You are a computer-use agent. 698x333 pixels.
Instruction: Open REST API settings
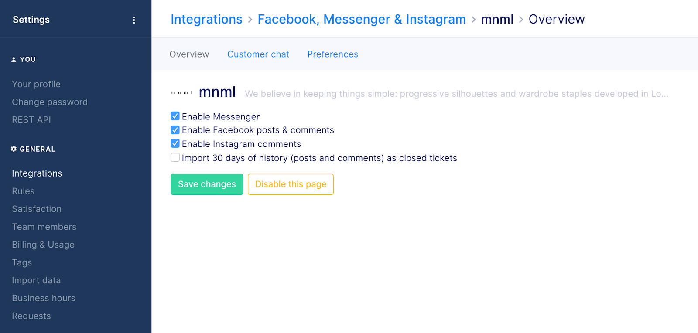[x=31, y=120]
